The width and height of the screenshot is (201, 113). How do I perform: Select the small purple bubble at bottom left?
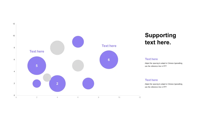point(37,84)
